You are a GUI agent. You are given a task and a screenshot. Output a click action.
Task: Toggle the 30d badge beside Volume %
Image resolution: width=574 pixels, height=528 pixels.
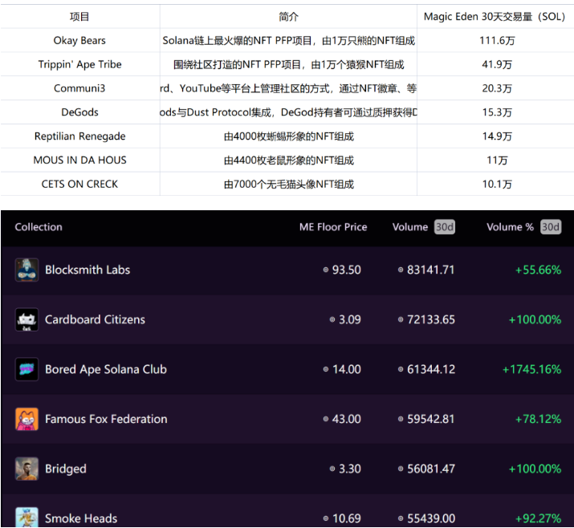coord(551,227)
